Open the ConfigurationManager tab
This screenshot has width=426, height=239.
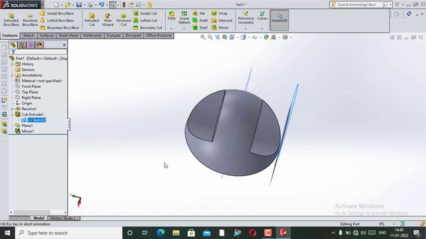[31, 45]
